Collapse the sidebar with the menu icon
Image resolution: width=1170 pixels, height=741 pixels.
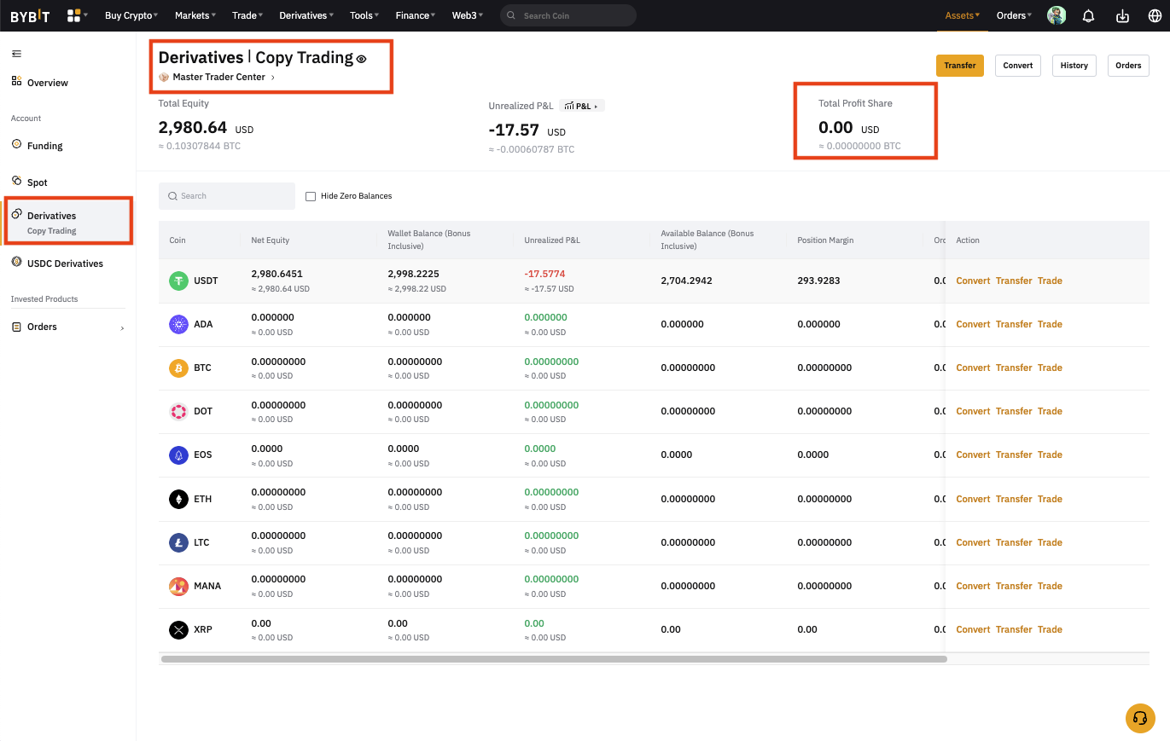pyautogui.click(x=16, y=54)
